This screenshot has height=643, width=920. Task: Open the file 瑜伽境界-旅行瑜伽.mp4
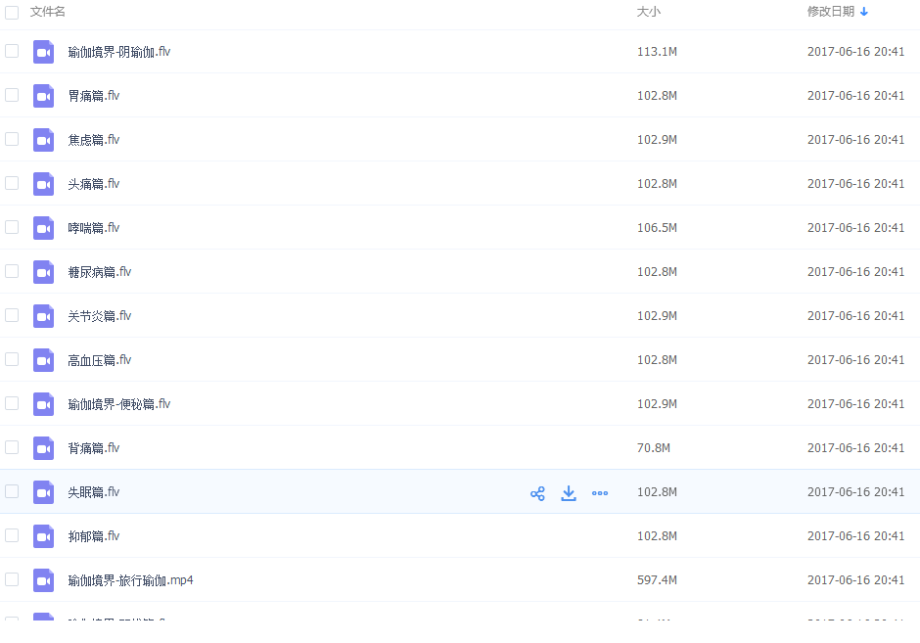[x=130, y=580]
